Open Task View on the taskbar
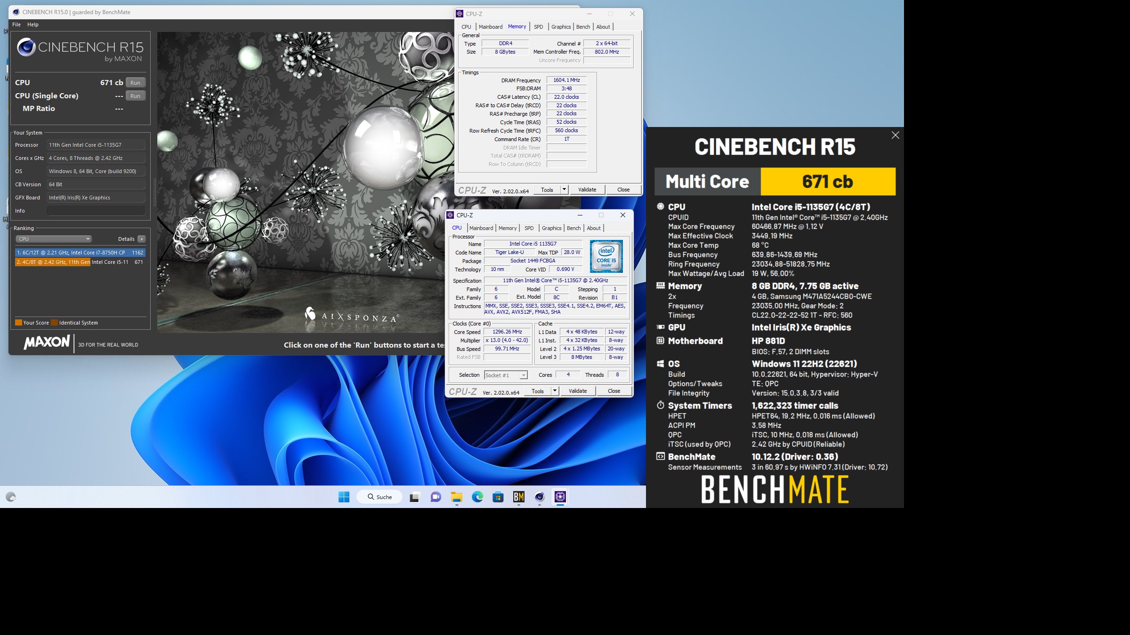The width and height of the screenshot is (1130, 635). [414, 497]
